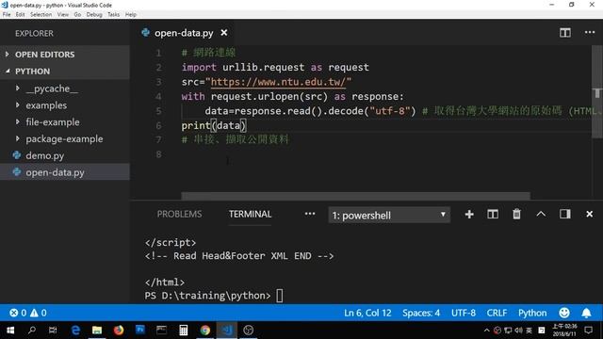Open Chrome from the taskbar
Viewport: 603px width, 339px height.
tap(205, 331)
